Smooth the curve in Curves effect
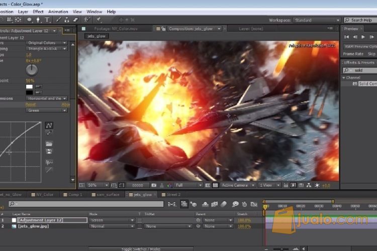Viewport: 377px width, 251px height. [49, 163]
